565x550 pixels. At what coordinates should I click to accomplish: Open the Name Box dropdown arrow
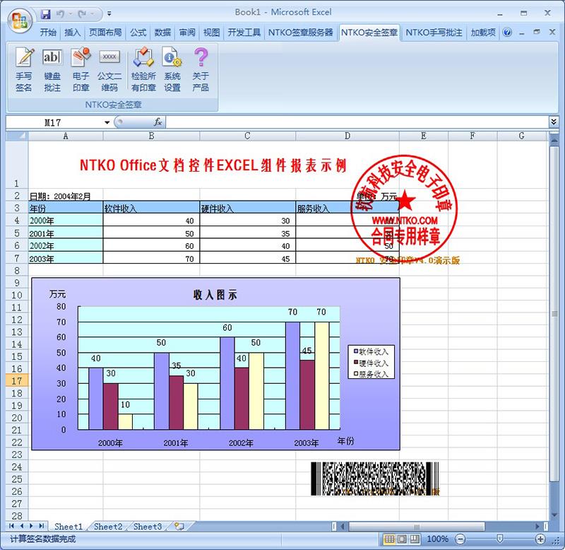tap(107, 122)
